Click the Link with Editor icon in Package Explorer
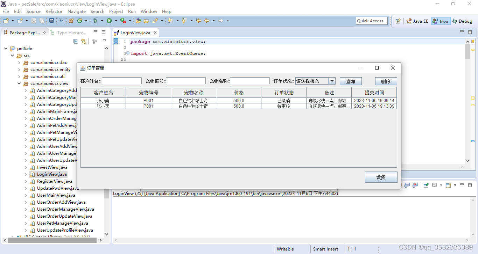The height and width of the screenshot is (254, 478). [x=84, y=41]
